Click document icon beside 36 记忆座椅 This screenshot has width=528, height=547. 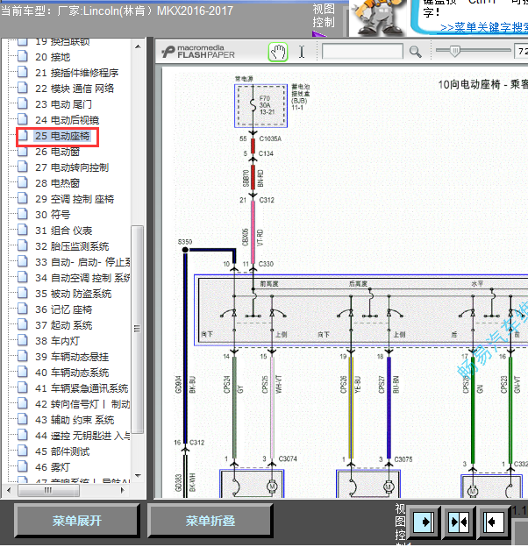(23, 309)
